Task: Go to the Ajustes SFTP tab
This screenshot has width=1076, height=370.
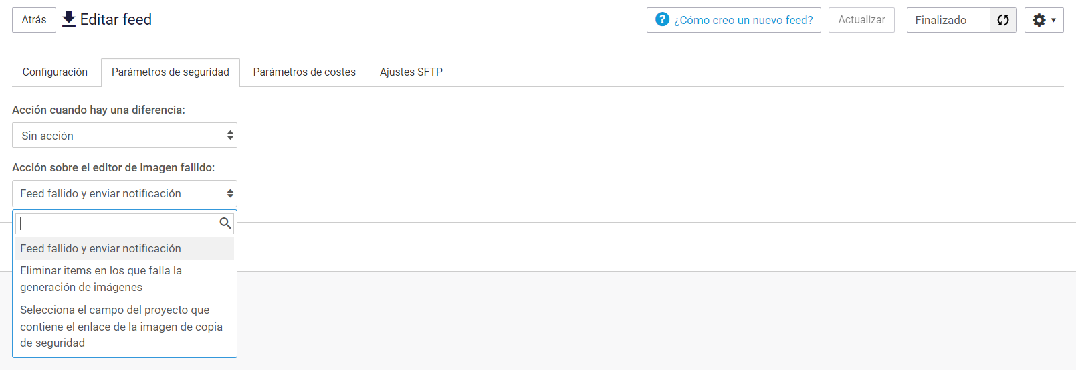Action: pos(411,72)
